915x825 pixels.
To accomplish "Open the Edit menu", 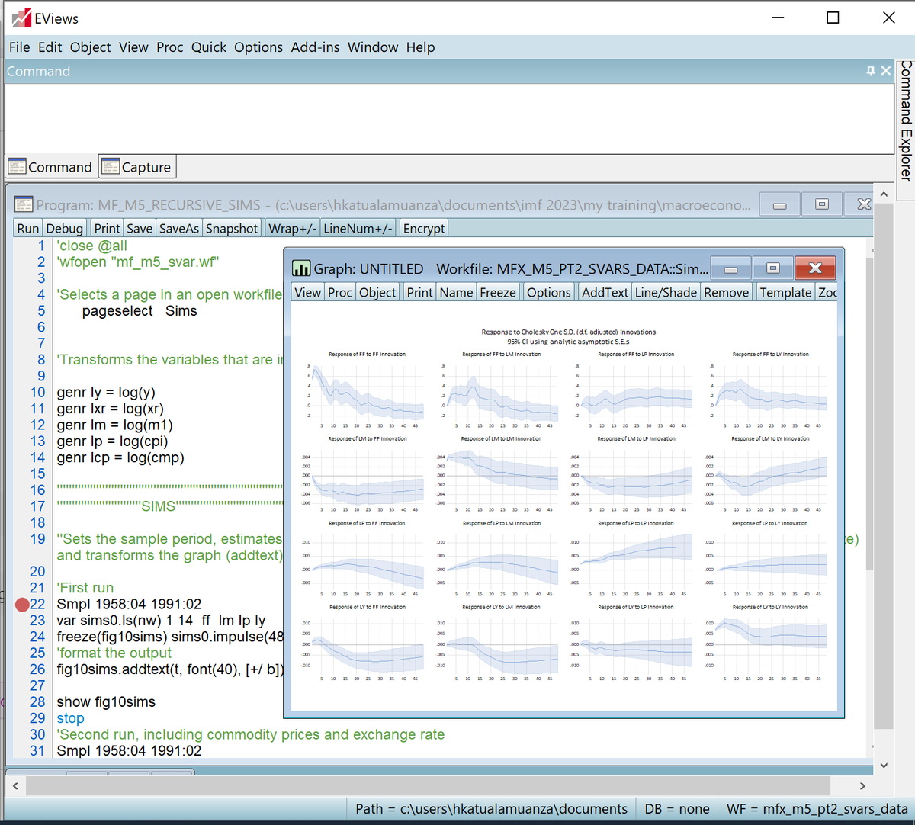I will (x=50, y=47).
